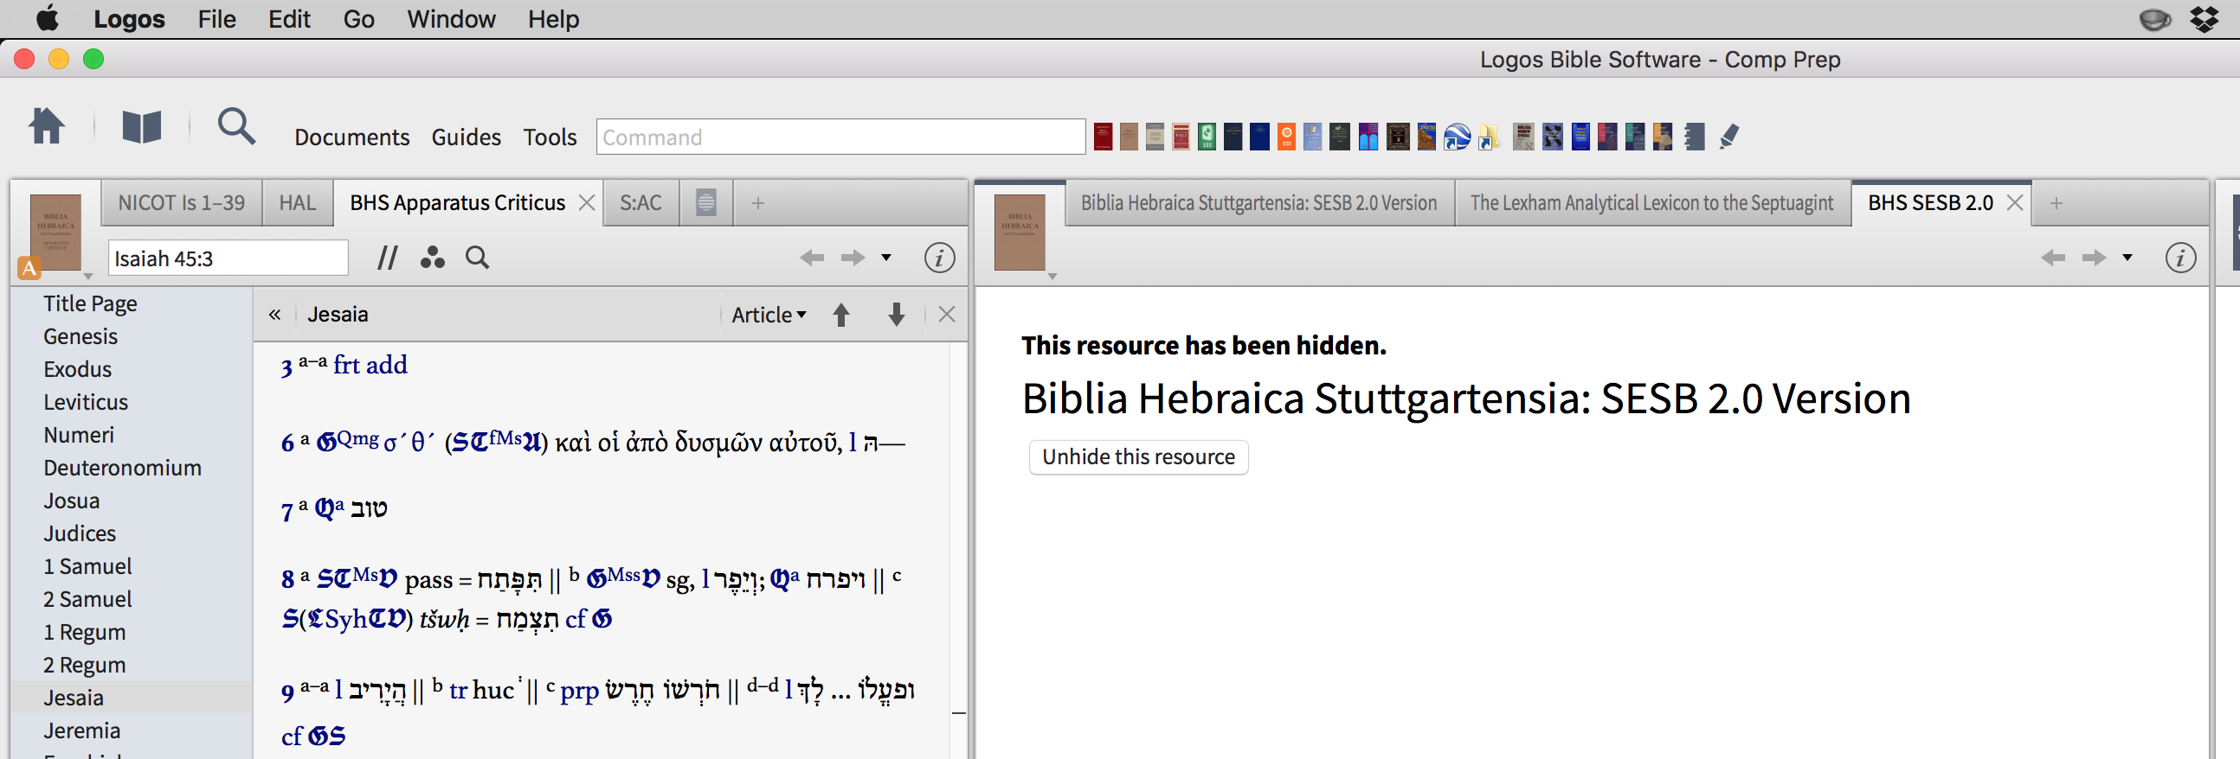Open the first red book shortcut
2240x759 pixels.
pos(1103,137)
